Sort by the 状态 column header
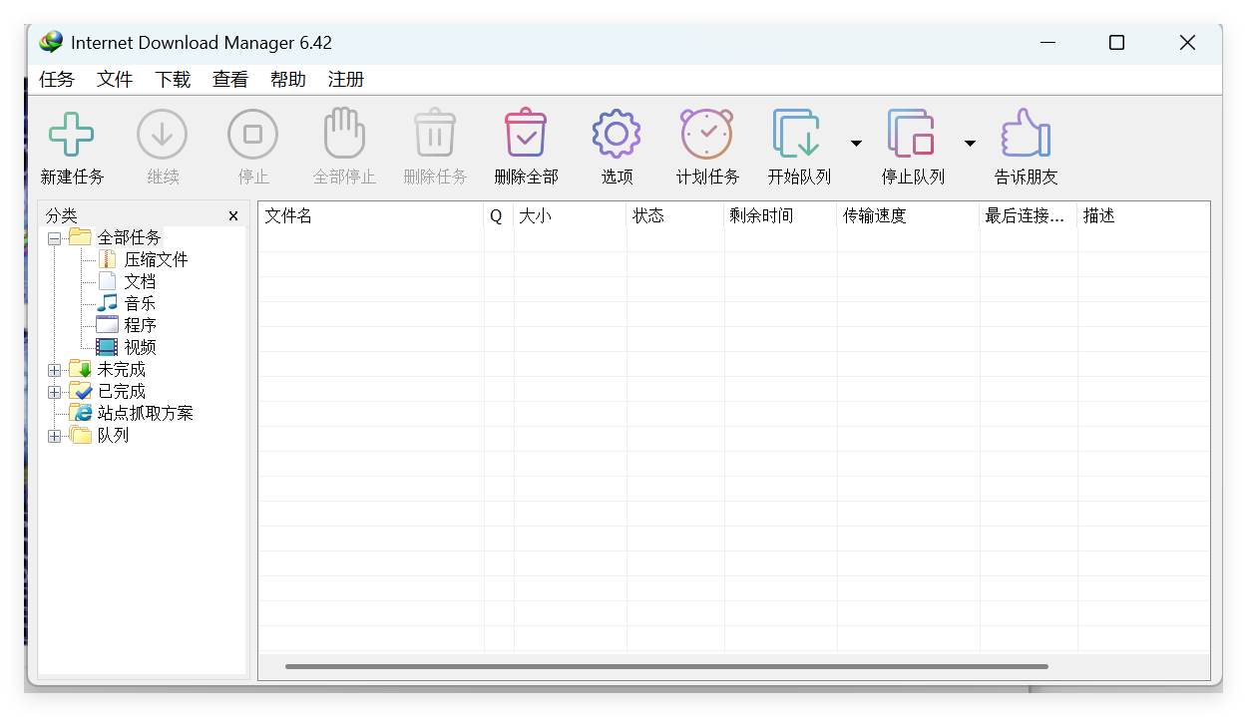The height and width of the screenshot is (717, 1247). [x=676, y=215]
